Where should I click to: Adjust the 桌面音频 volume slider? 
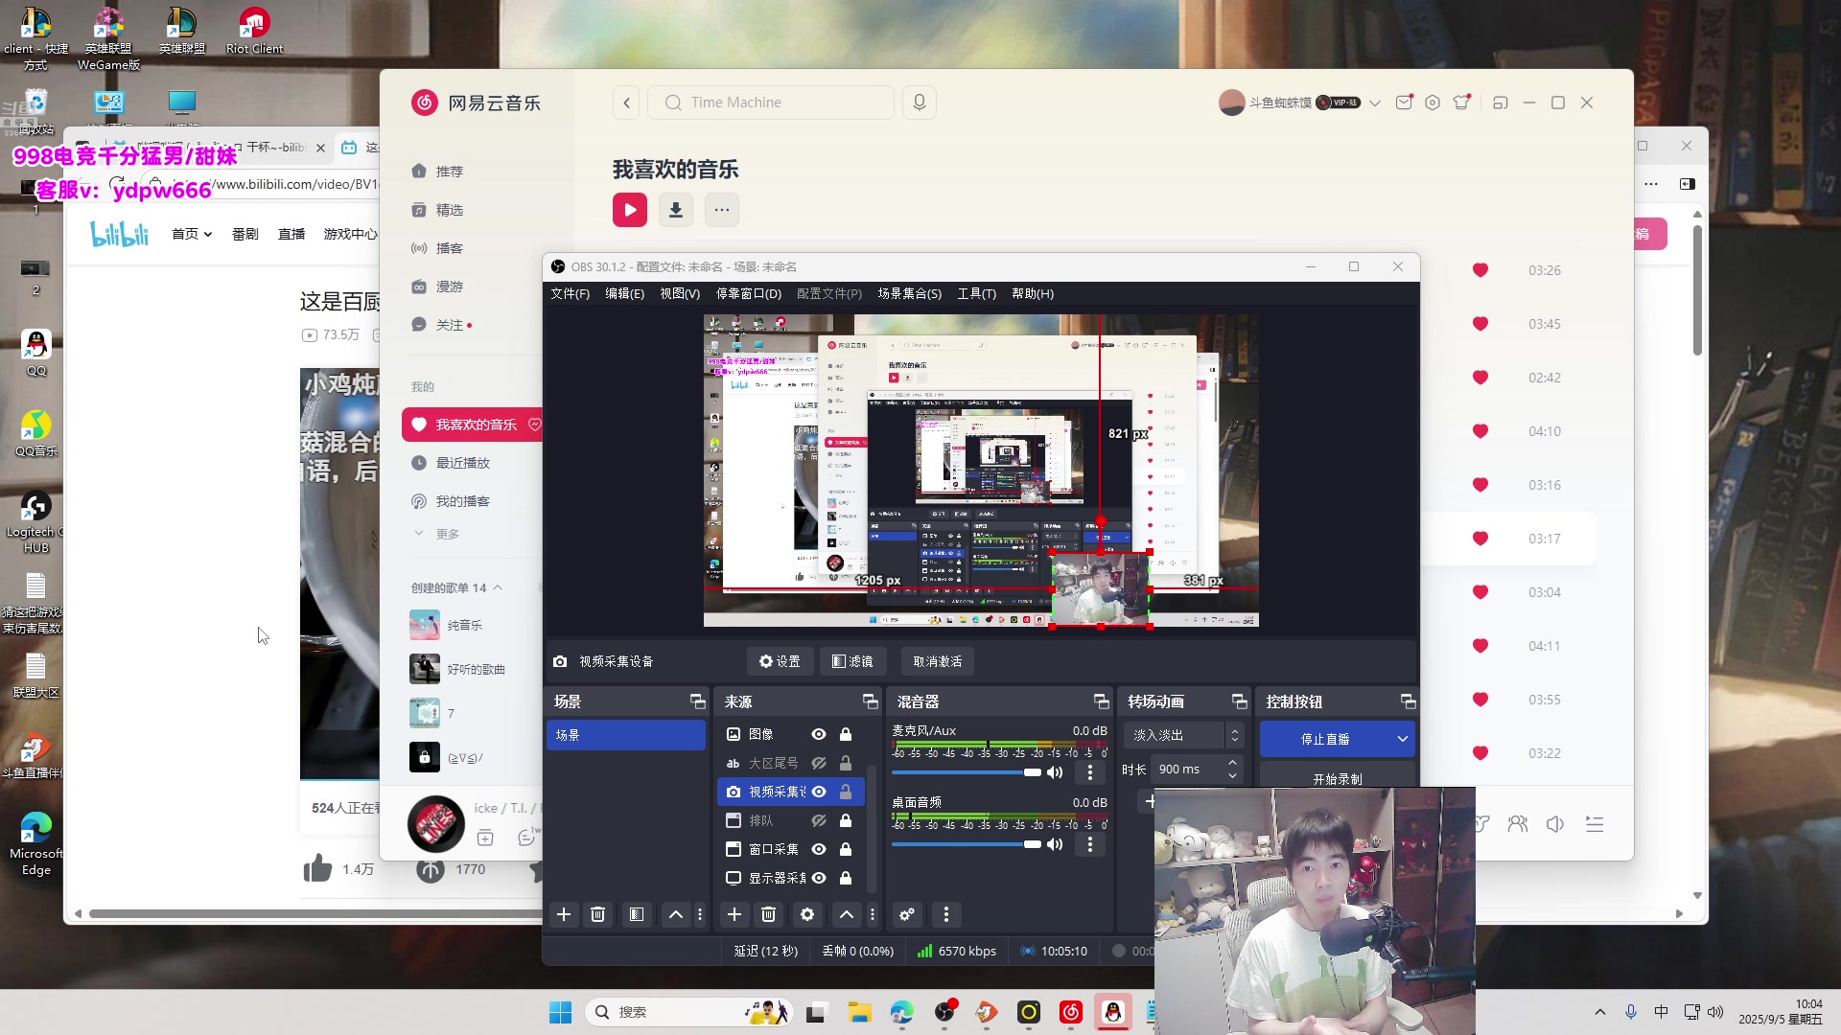point(966,844)
